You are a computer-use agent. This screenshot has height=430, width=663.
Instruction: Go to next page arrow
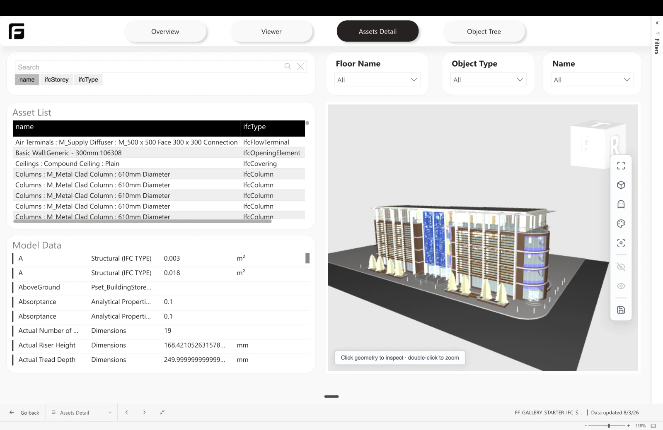pos(144,413)
